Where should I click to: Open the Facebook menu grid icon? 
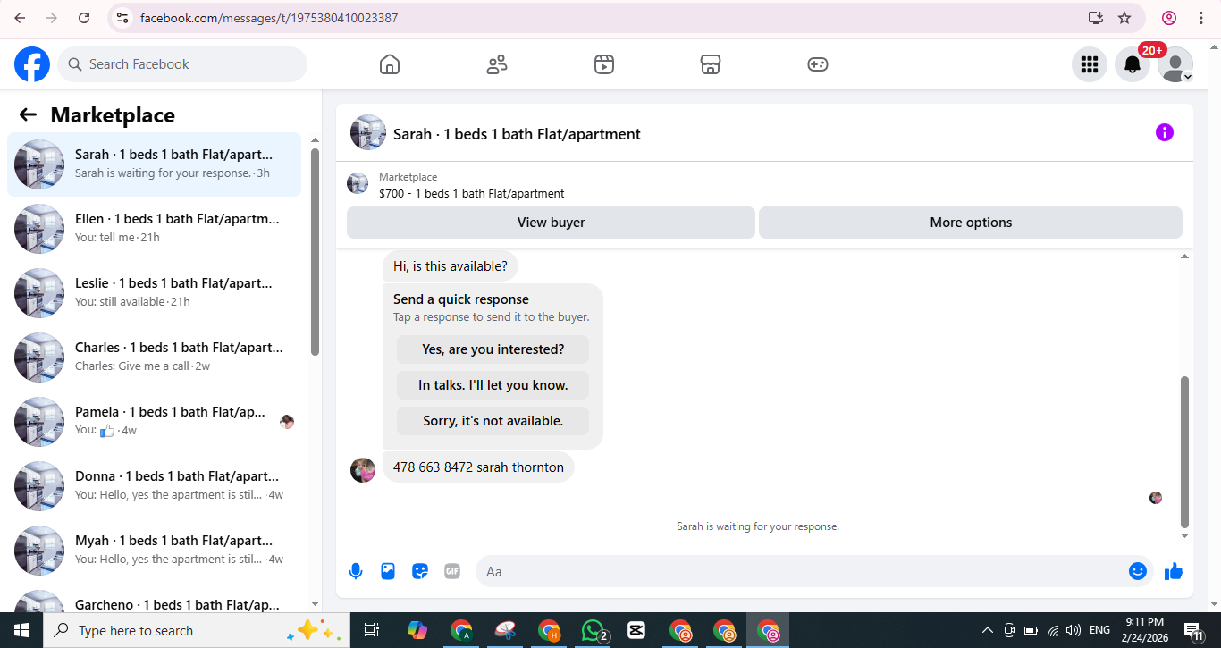1090,64
